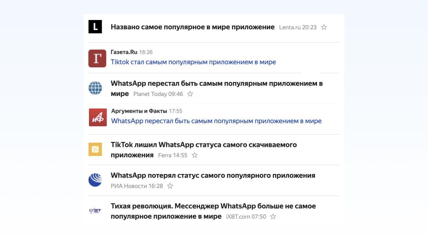Screen dimensions: 428x240
Task: Click the timestamp 18:26
Action: (x=146, y=52)
